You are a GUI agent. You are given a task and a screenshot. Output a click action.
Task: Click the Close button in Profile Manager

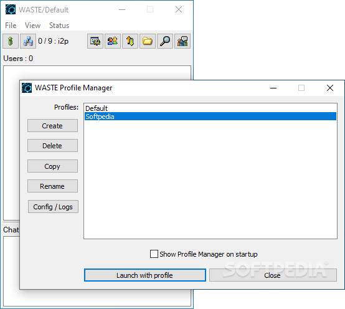click(273, 275)
